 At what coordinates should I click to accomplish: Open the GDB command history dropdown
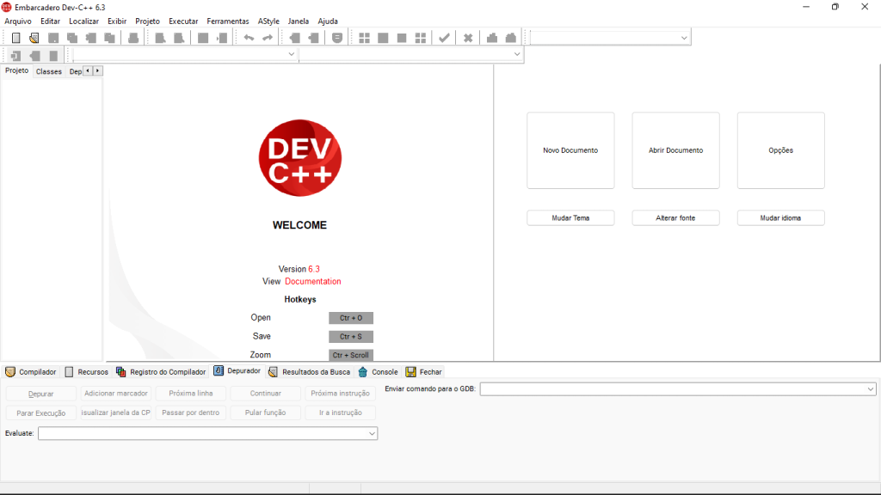870,388
